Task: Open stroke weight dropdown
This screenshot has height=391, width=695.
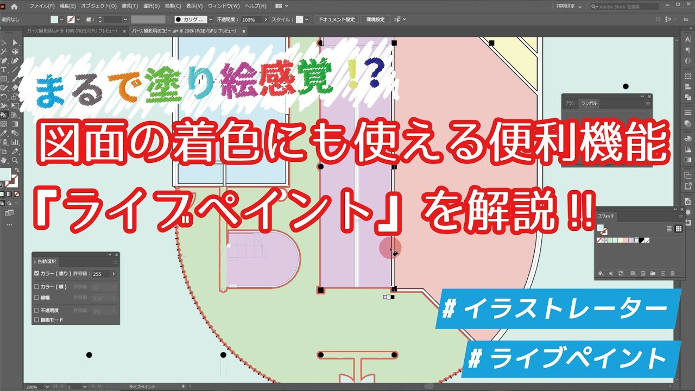Action: click(125, 20)
